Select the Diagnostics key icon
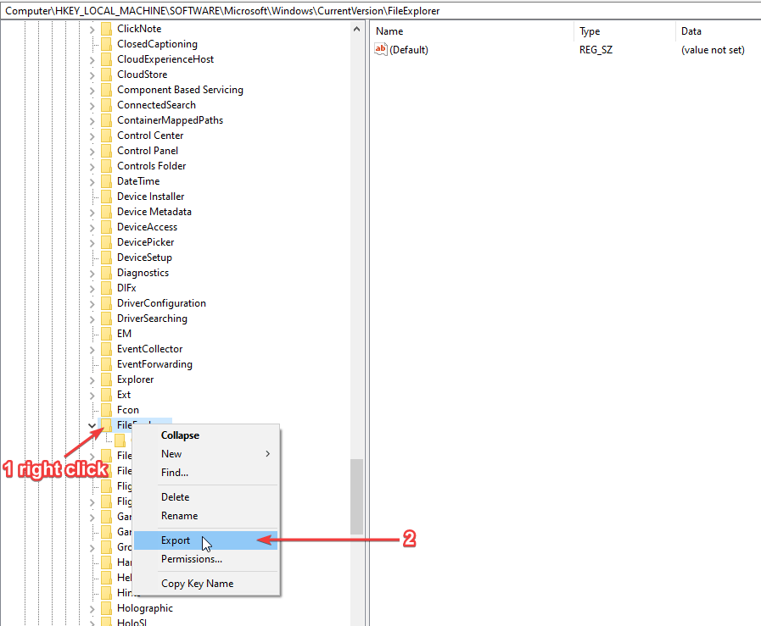 pos(105,272)
